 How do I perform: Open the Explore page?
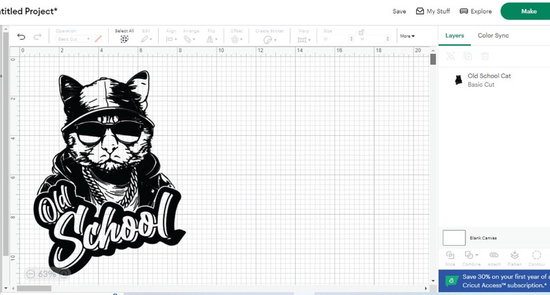(476, 11)
